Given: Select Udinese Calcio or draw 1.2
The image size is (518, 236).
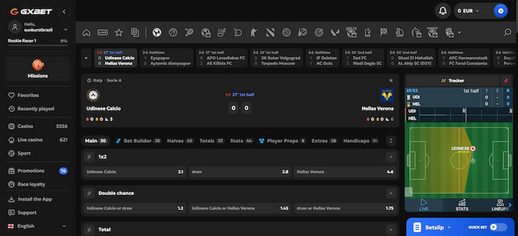Looking at the screenshot, I should 135,208.
